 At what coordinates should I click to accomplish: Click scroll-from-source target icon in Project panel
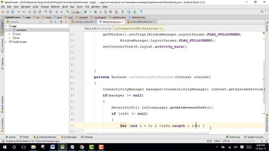click(51, 22)
